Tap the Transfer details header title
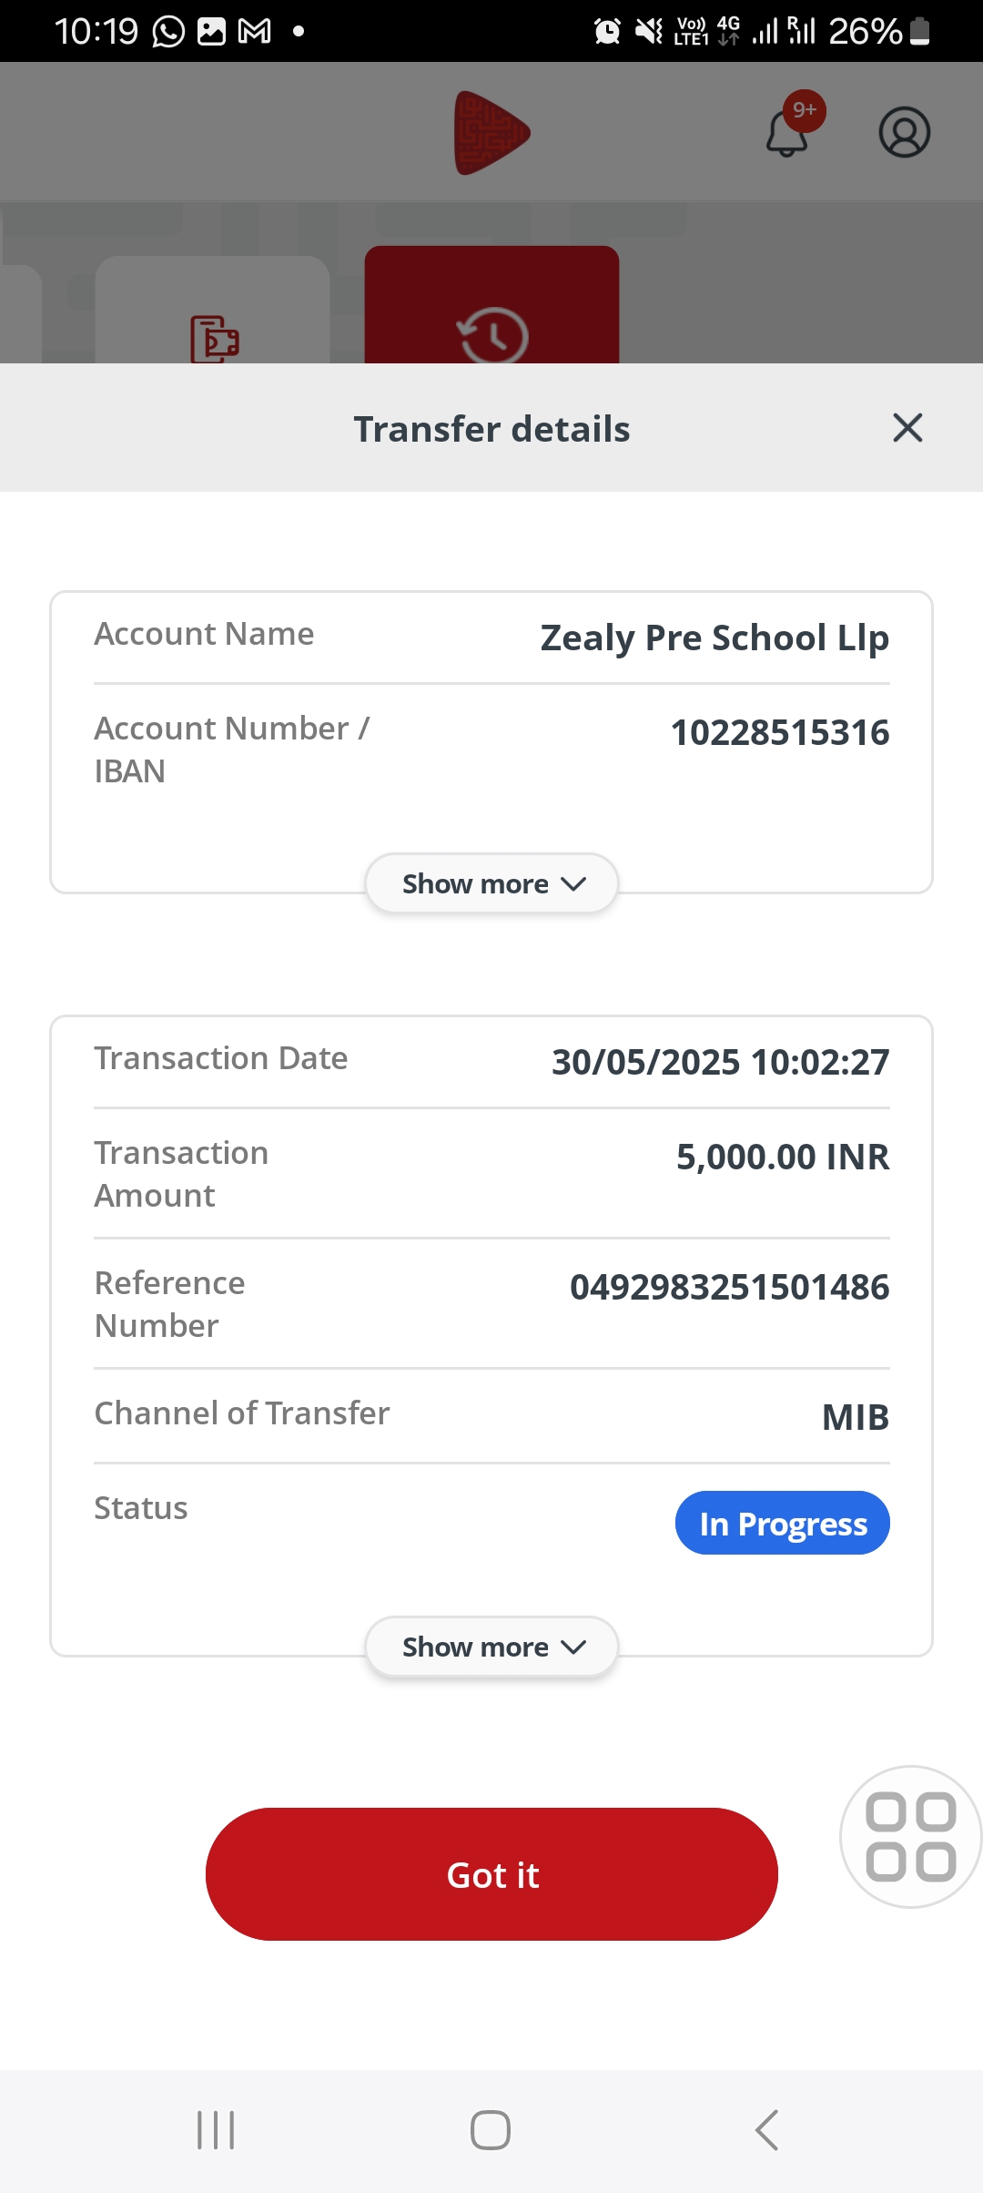Screen dimensions: 983x2193 point(491,429)
